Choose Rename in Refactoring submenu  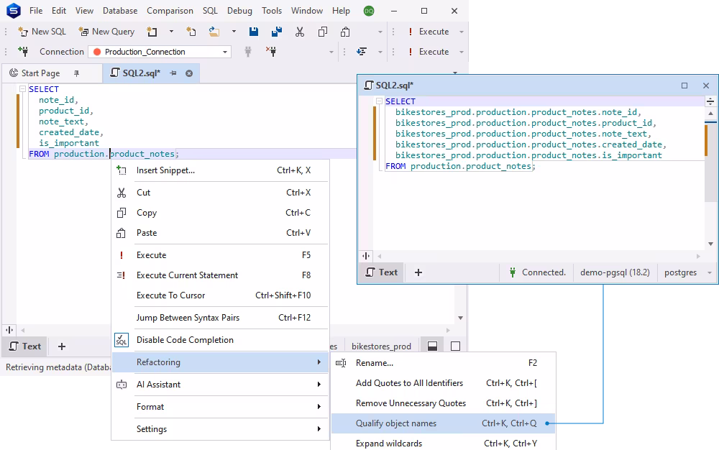click(x=443, y=363)
